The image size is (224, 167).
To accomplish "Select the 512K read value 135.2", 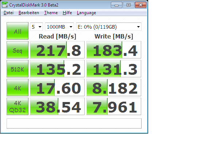I will (57, 69).
